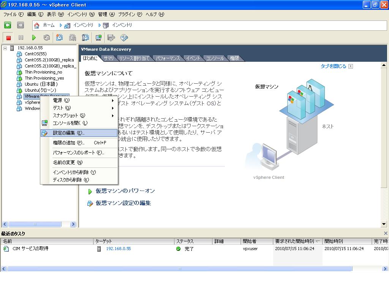Screen dimensions: 389x291
Task: Click the green completed status icon beside 完了
Action: click(x=179, y=249)
